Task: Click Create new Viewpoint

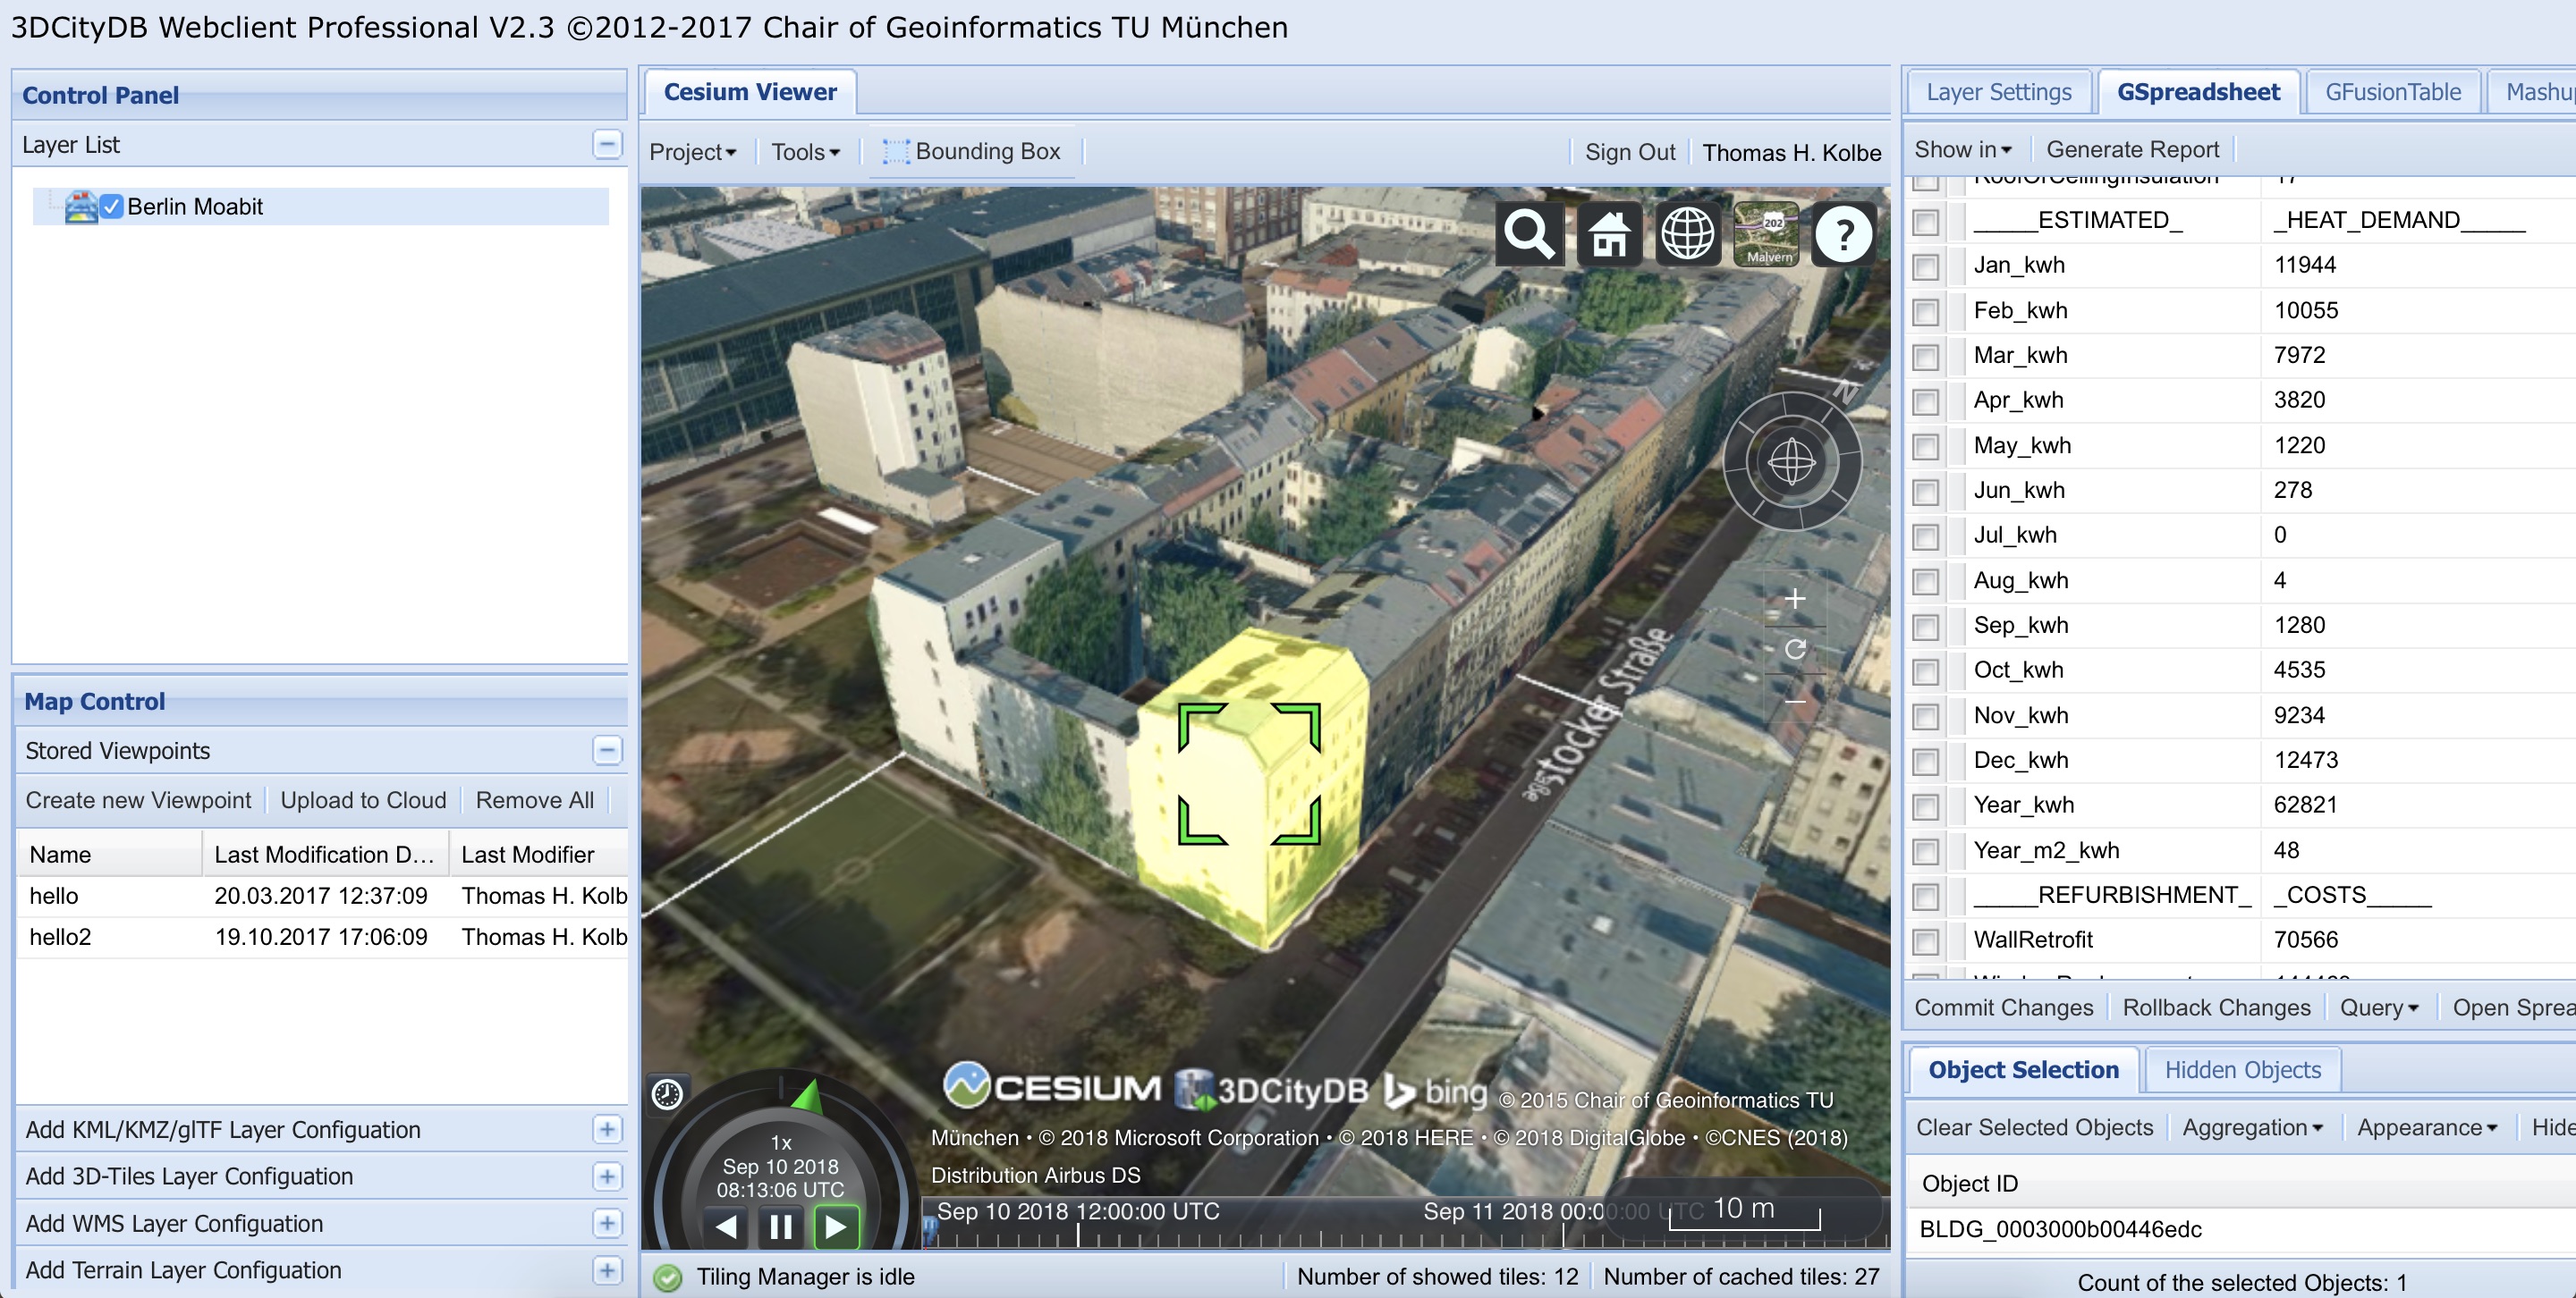Action: (138, 800)
